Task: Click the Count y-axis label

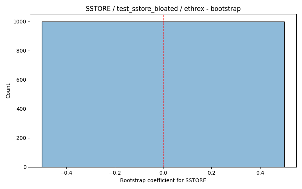Action: click(8, 91)
